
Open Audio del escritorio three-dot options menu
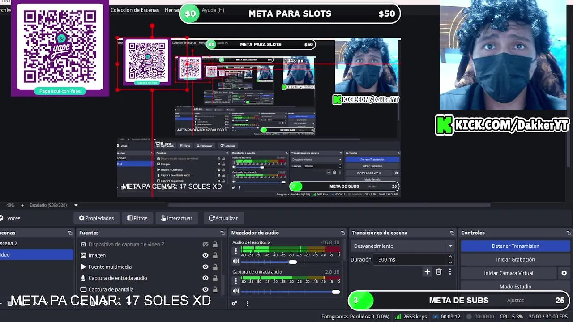(236, 251)
